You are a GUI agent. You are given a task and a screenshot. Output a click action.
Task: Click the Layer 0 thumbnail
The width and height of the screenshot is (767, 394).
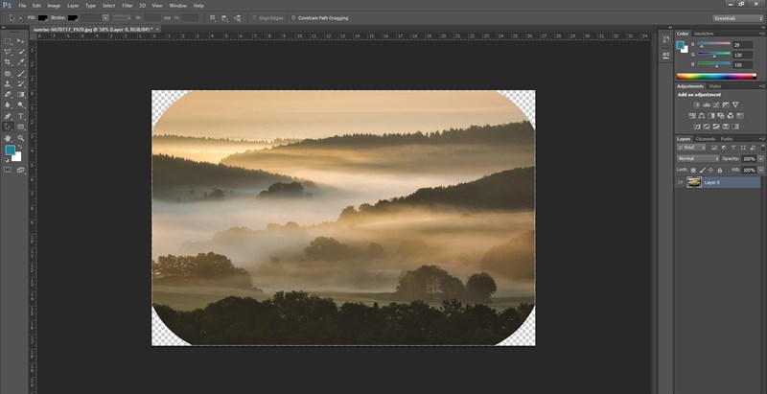click(x=693, y=181)
